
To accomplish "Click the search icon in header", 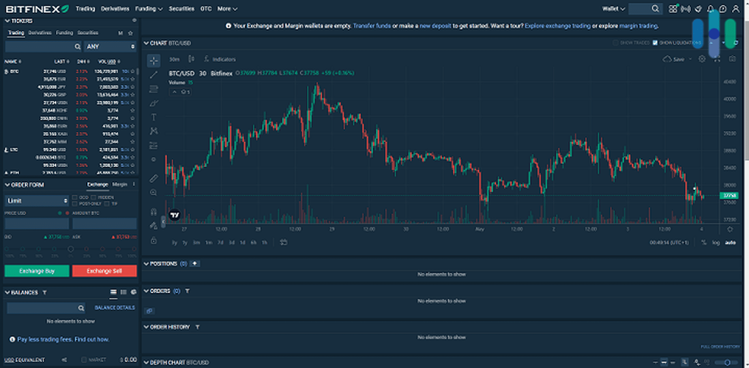I will (655, 8).
